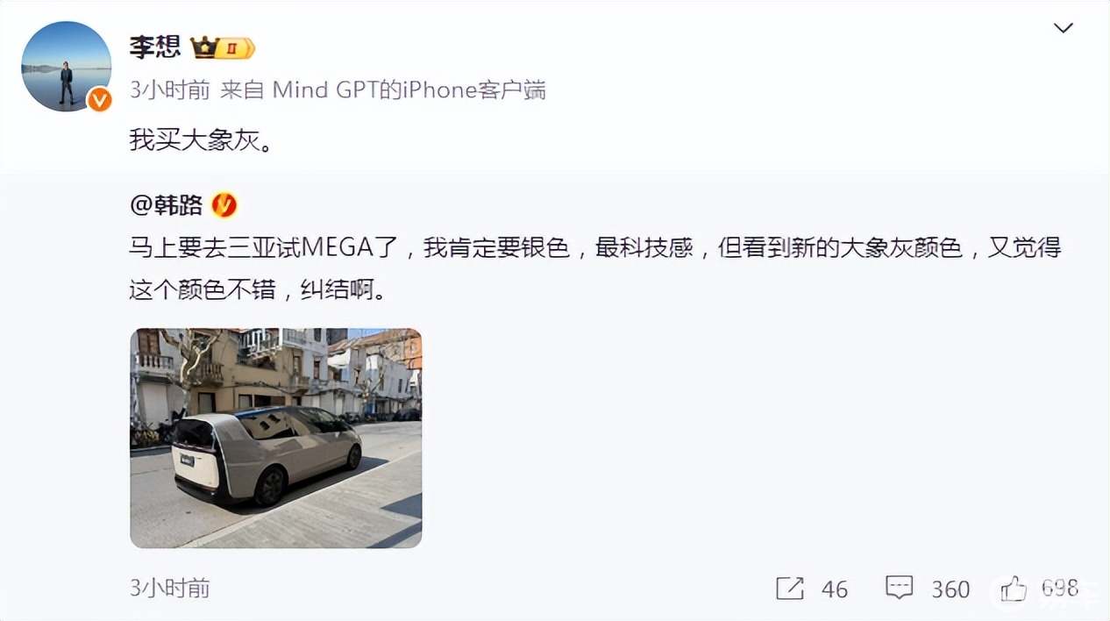The width and height of the screenshot is (1110, 621).
Task: Open the post timestamp beside the Mind GPT source
Action: click(x=169, y=90)
